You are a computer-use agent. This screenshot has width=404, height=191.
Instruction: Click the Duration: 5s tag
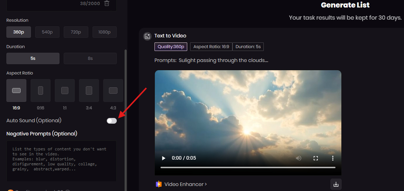click(x=248, y=47)
